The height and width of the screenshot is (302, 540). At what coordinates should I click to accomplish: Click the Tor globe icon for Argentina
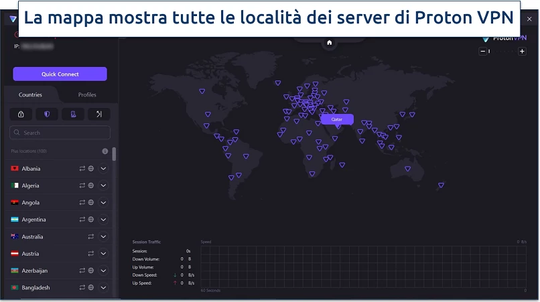pos(91,220)
